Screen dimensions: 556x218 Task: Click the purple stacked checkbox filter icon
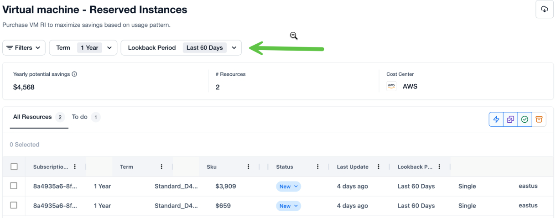coord(510,119)
